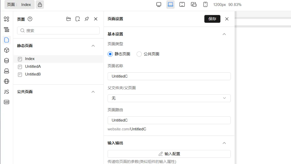
Task: Select the 公共页面 radio button
Action: click(x=139, y=54)
